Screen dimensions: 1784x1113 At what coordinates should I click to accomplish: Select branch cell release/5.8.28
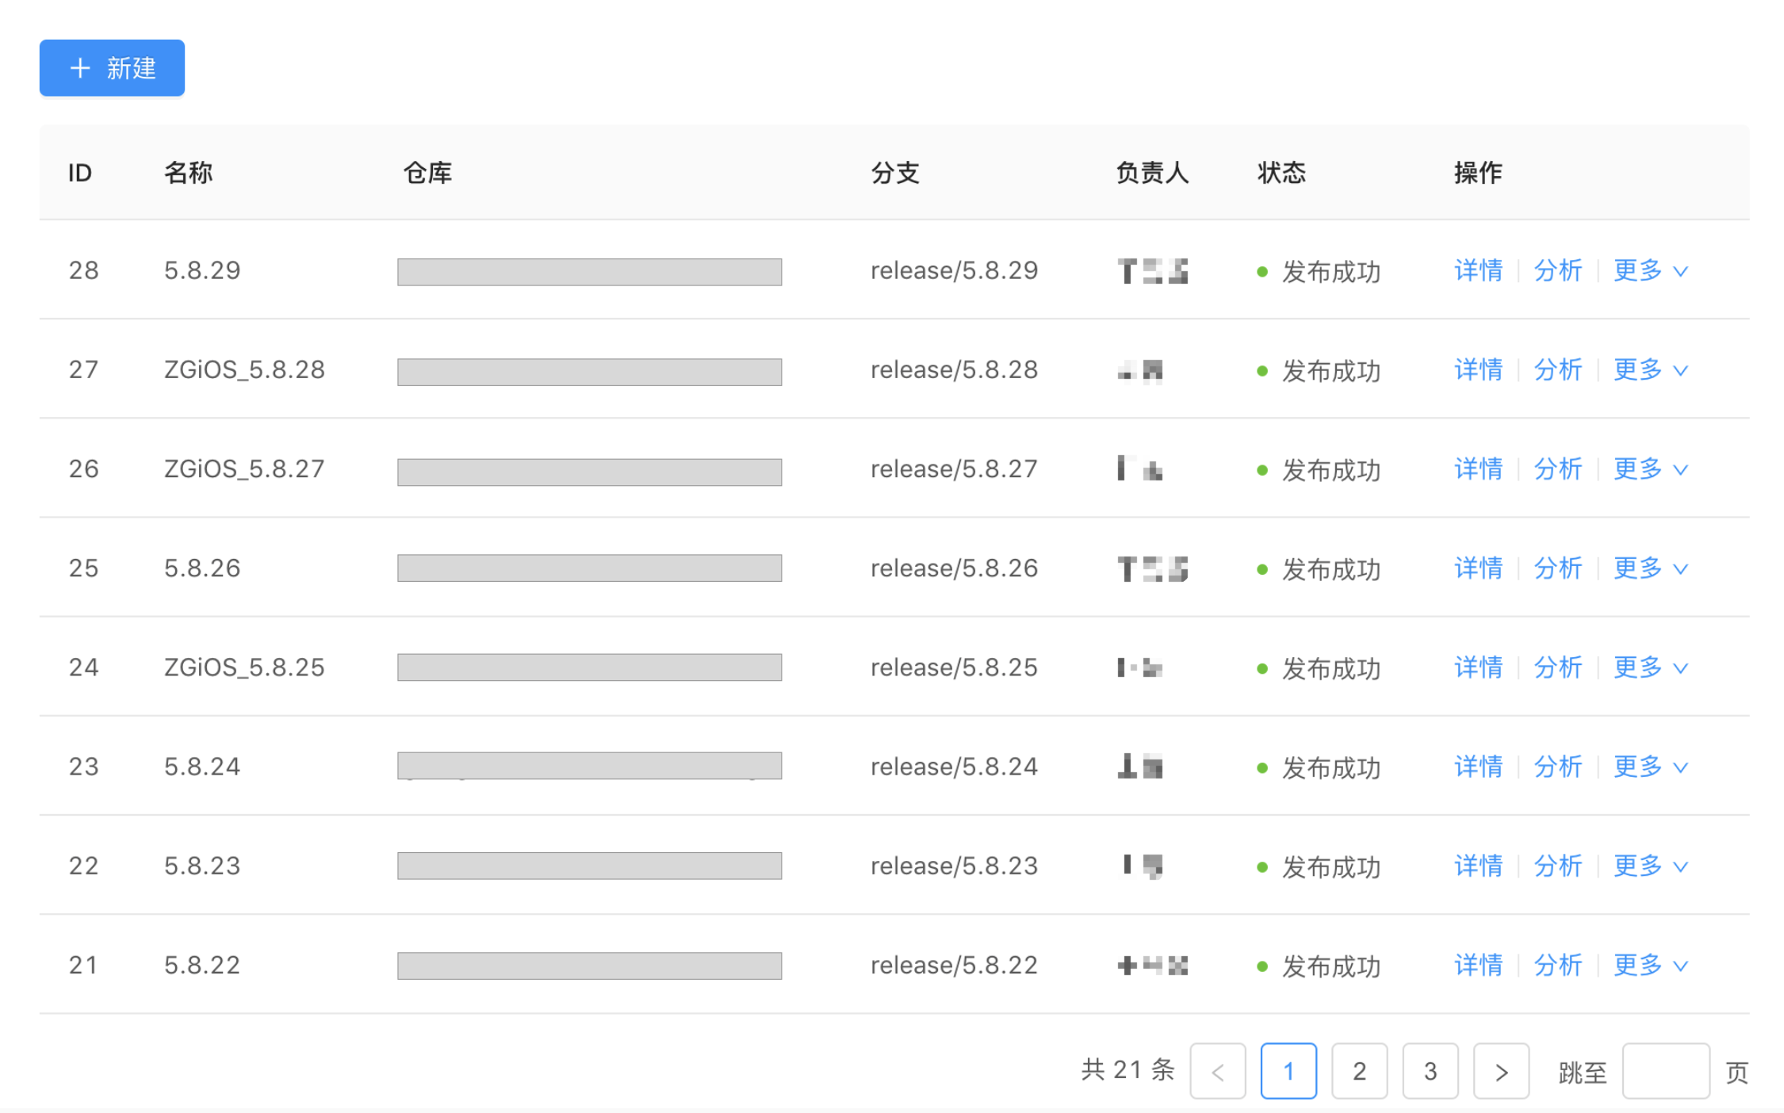point(954,370)
